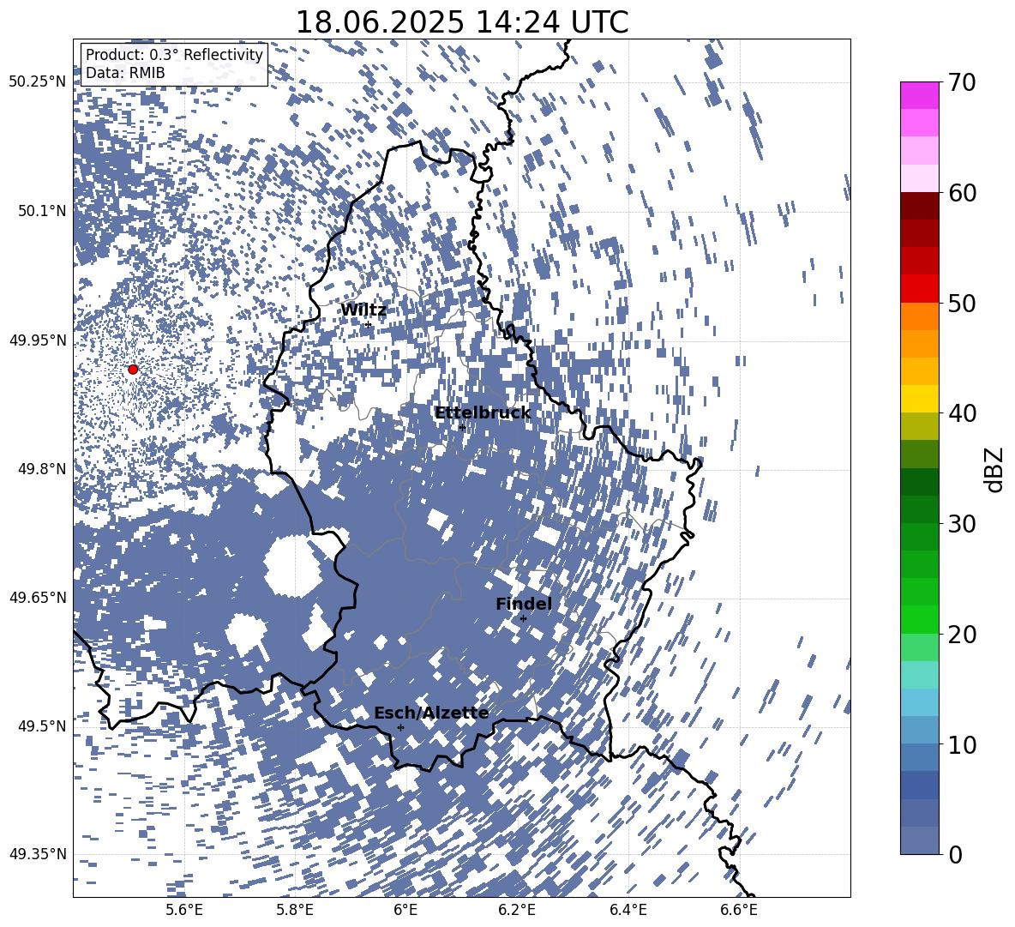This screenshot has width=1015, height=927.
Task: Click the 6.6°E longitude label
Action: (739, 910)
